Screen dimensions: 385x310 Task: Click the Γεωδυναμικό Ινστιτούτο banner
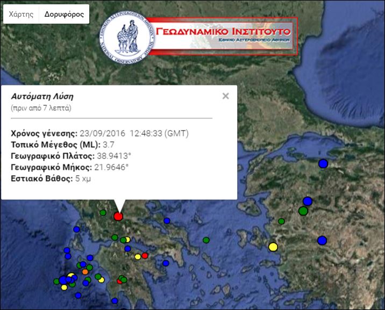pyautogui.click(x=223, y=37)
